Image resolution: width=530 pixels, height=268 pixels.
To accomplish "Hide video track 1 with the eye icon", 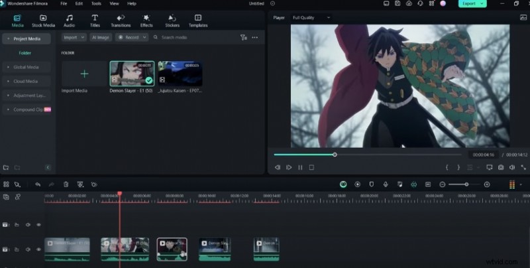I will point(38,249).
